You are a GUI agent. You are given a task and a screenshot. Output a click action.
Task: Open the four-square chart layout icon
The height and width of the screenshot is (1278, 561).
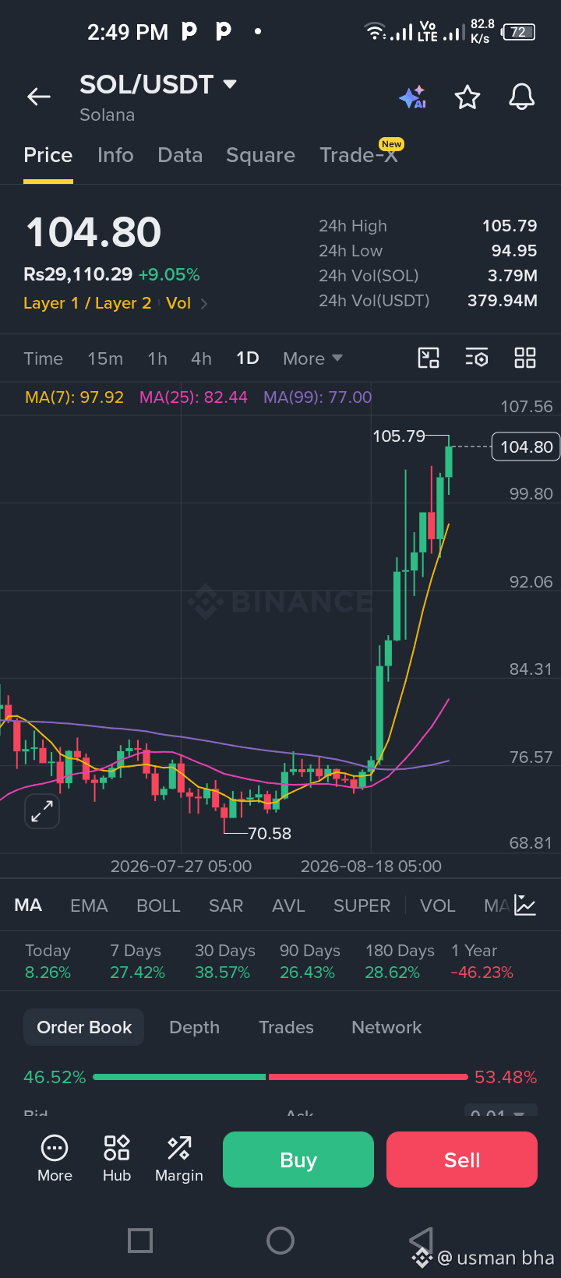(x=525, y=358)
